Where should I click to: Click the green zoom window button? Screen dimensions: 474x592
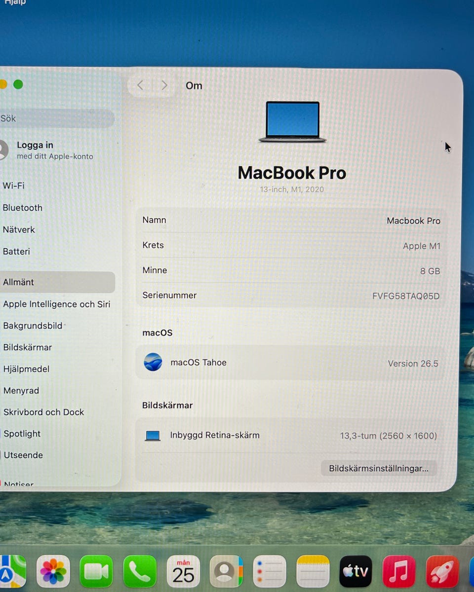(x=18, y=84)
